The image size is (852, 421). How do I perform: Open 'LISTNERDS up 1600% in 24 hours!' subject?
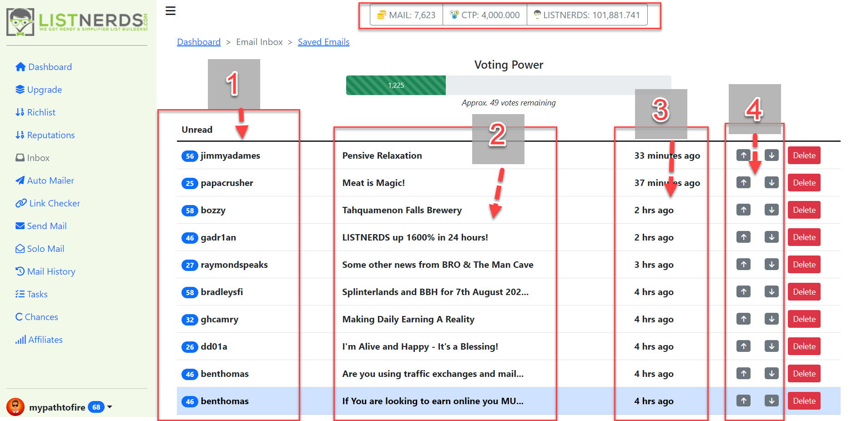(415, 237)
